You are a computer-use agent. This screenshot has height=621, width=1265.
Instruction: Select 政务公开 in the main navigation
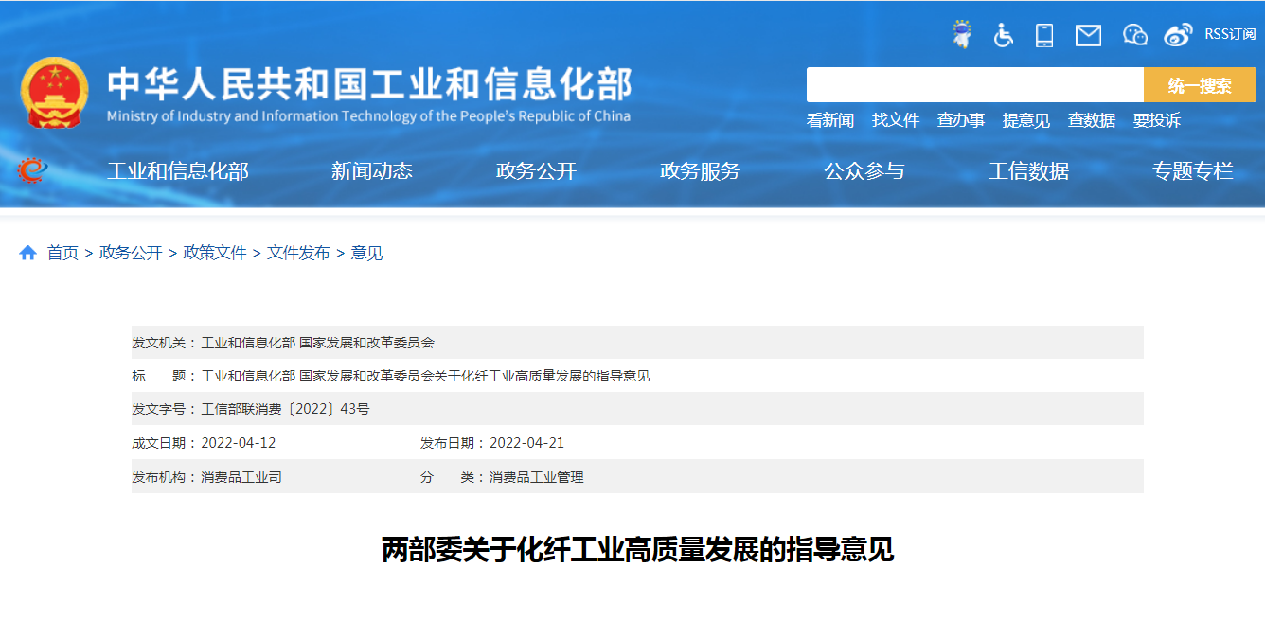coord(536,171)
